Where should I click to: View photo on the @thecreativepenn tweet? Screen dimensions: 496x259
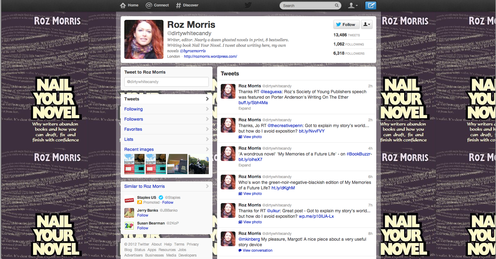click(x=250, y=137)
